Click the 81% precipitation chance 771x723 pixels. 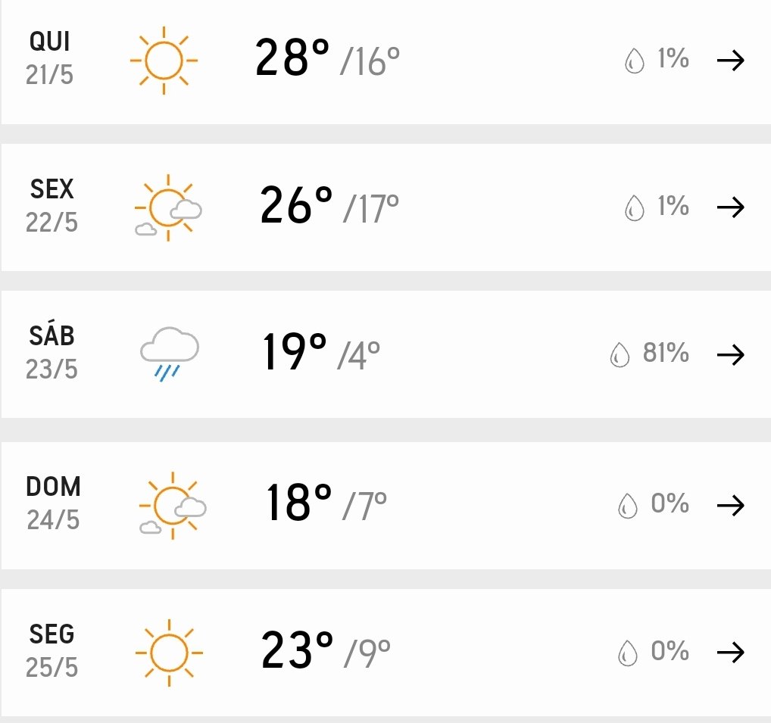tap(666, 353)
